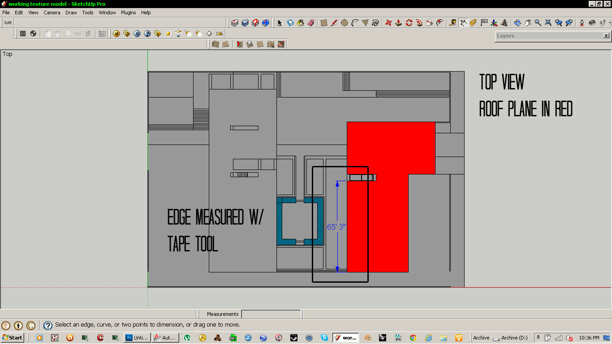
Task: Select the Dimension tool
Action: click(463, 23)
